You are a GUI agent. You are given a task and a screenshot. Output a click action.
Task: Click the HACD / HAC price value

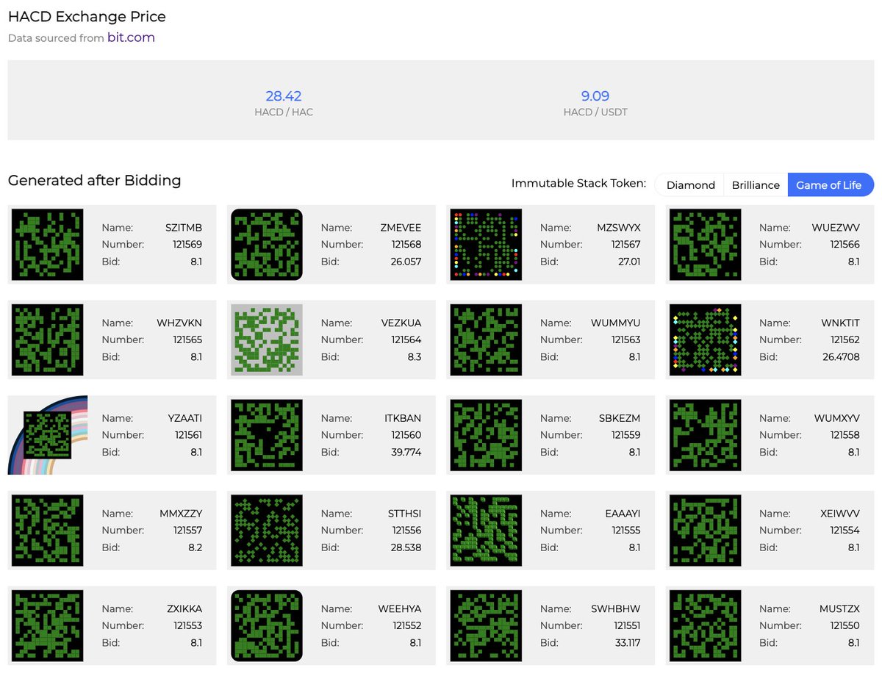pos(284,96)
